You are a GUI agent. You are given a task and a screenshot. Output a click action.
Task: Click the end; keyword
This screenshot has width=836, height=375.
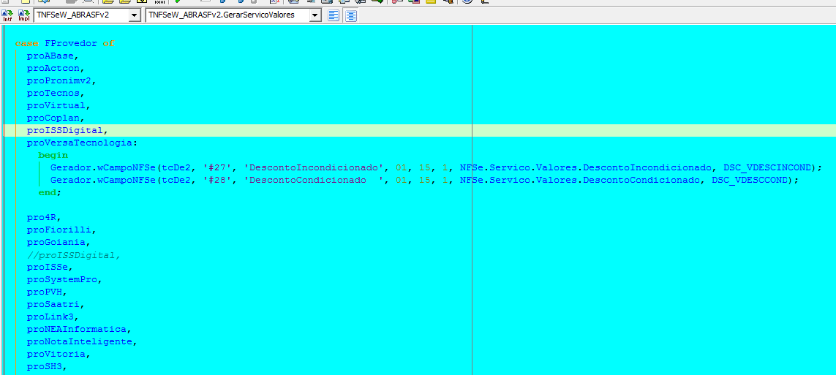[x=50, y=193]
